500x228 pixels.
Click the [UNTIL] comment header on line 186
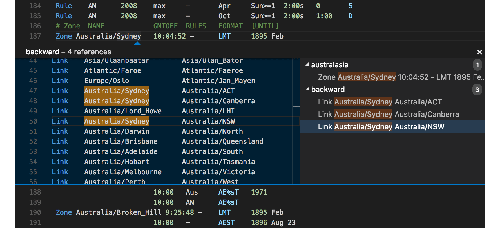265,26
